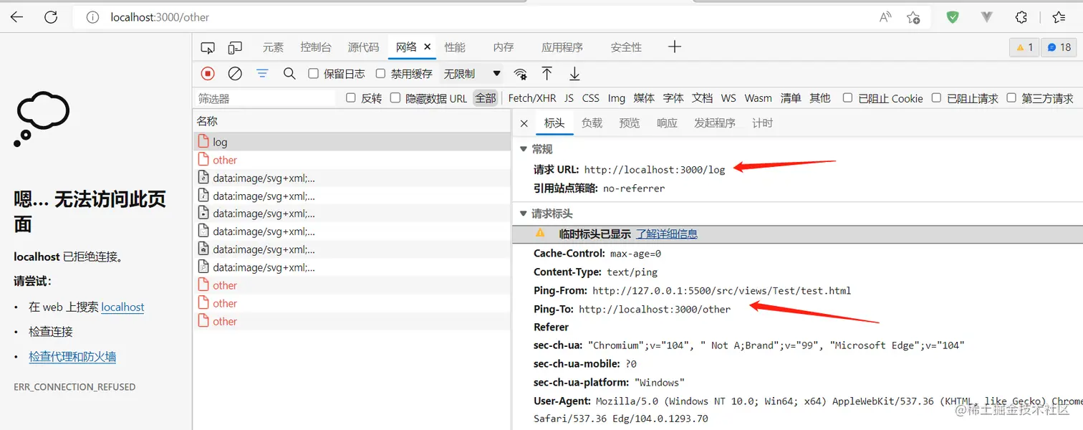This screenshot has height=430, width=1083.
Task: Open the green shield extension icon
Action: [x=953, y=17]
